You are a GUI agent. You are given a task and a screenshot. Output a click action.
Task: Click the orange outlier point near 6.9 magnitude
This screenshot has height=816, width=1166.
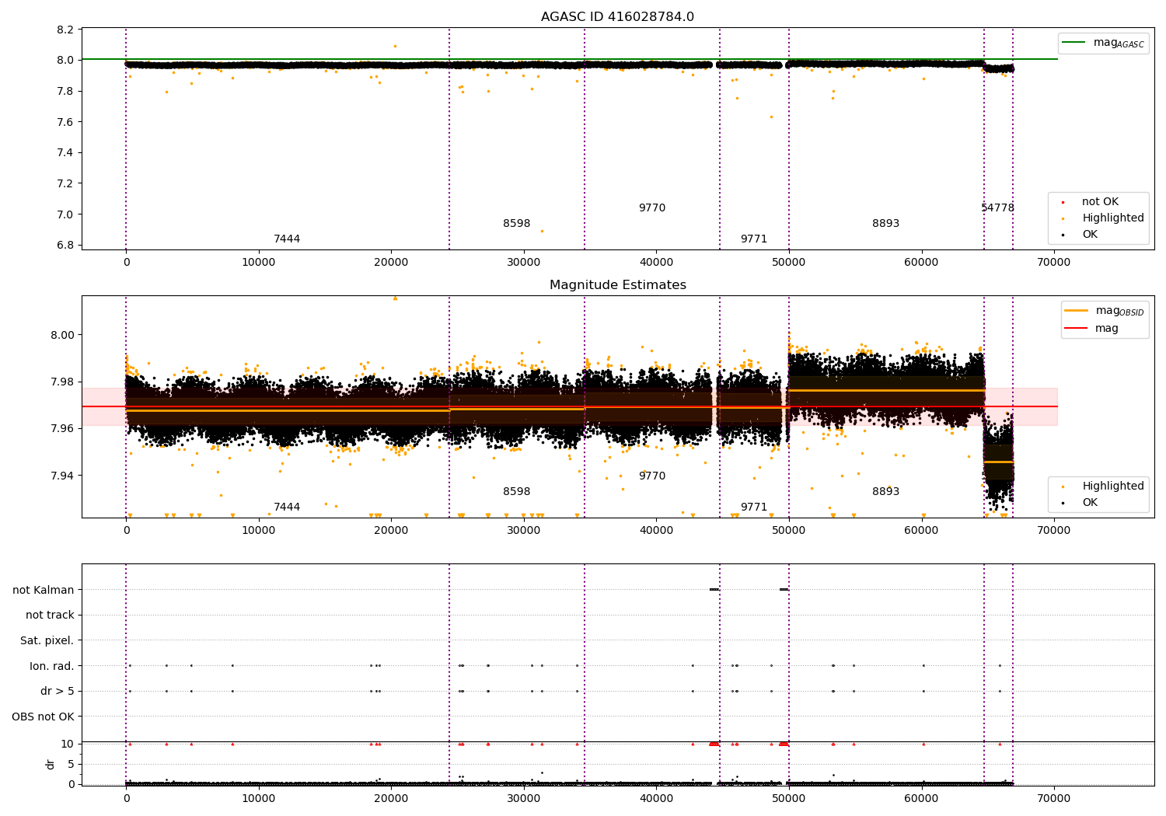coord(542,231)
